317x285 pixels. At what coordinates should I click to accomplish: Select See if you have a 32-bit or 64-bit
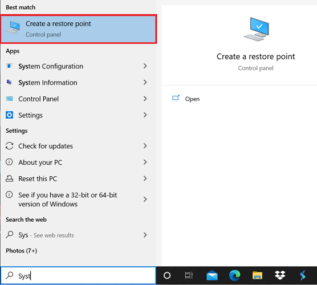click(79, 199)
